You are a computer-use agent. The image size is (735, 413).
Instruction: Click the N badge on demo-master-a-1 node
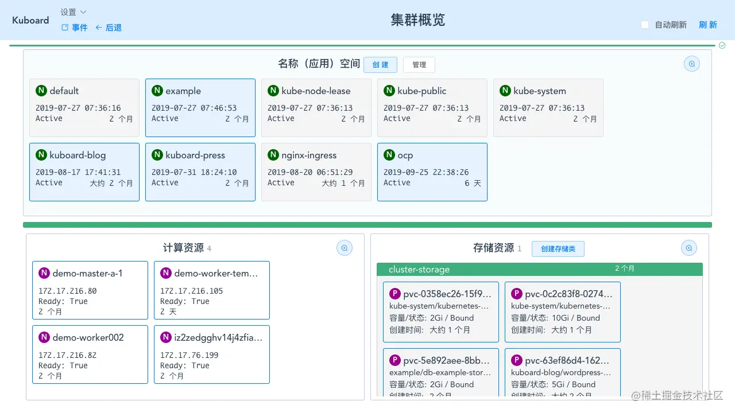point(44,273)
